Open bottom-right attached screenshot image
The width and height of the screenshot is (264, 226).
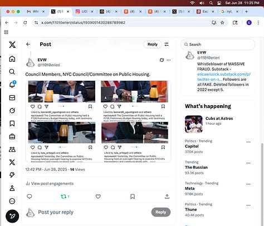click(x=135, y=142)
